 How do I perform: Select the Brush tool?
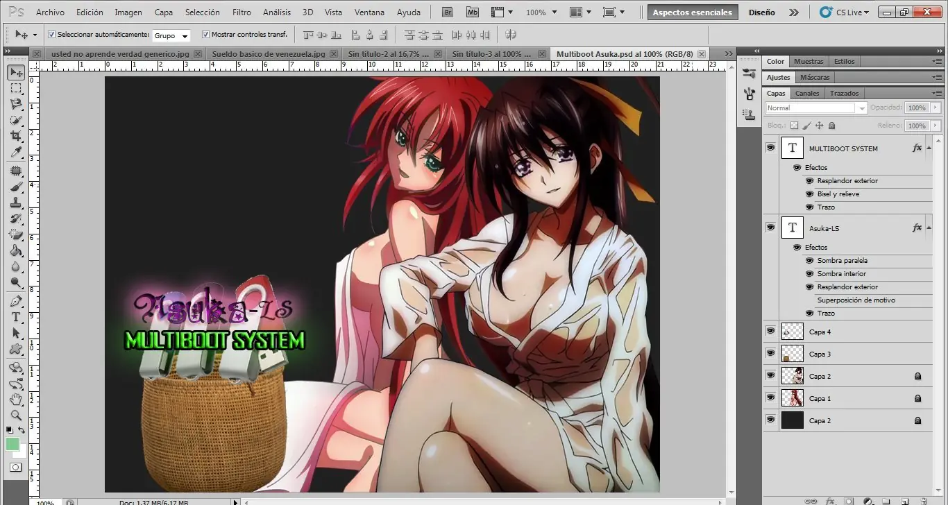[16, 187]
